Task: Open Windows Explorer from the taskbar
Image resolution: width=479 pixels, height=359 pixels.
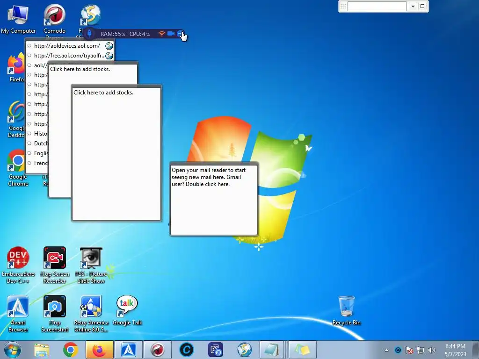Action: [42, 350]
